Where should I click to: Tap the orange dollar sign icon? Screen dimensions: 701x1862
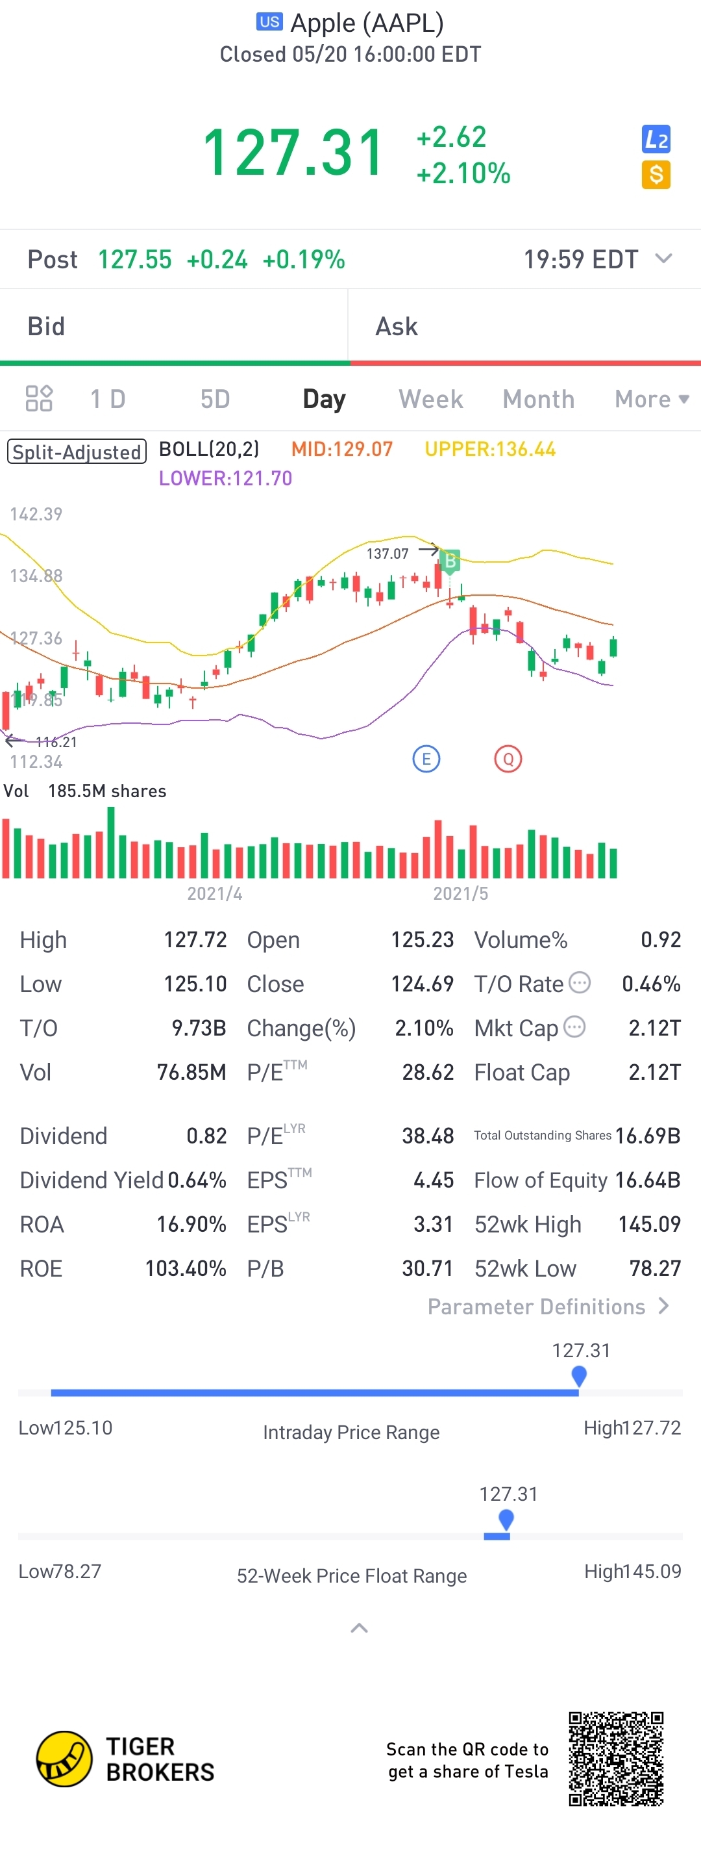coord(656,175)
